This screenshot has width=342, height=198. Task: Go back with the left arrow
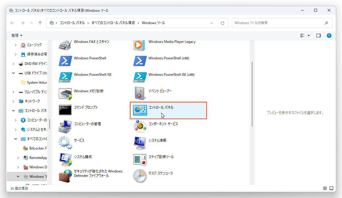pyautogui.click(x=12, y=23)
